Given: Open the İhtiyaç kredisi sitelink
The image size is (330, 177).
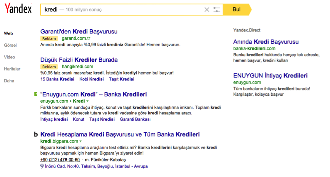Looking at the screenshot, I should click(54, 119).
